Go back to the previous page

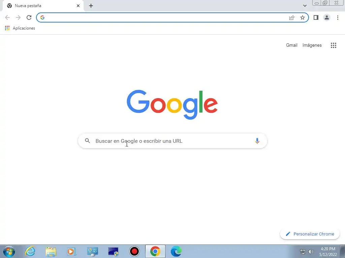coord(7,17)
